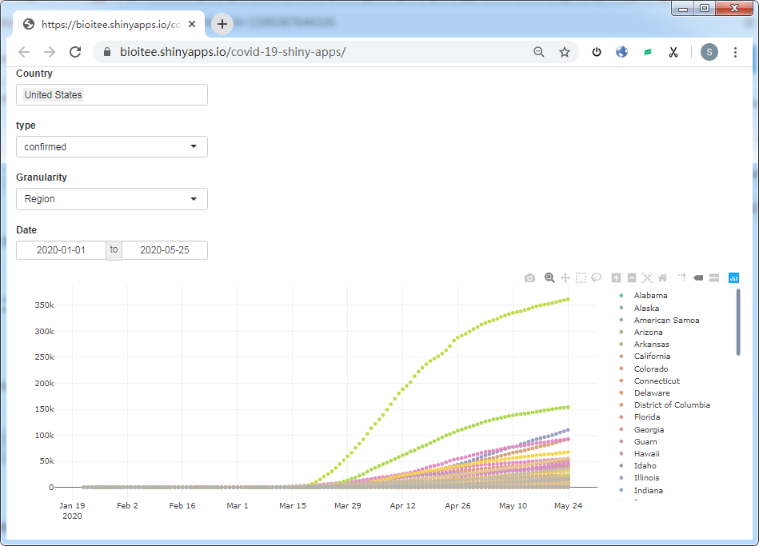Compare data on hover icon

click(x=714, y=278)
